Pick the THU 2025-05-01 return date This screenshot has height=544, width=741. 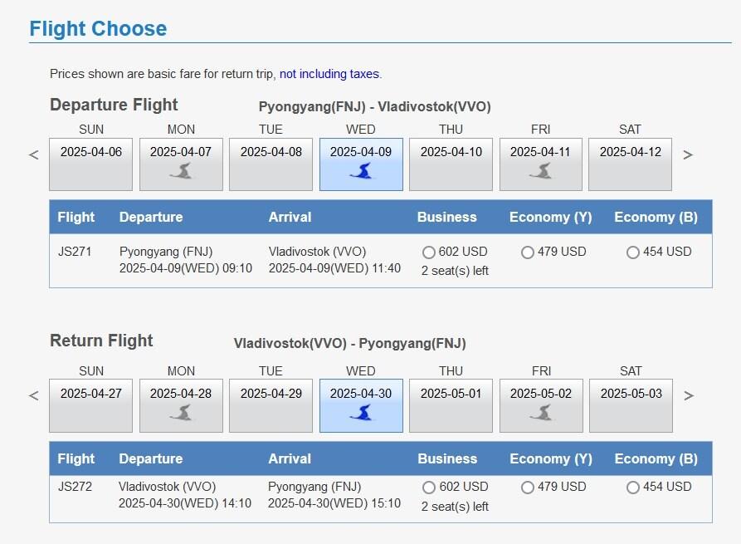point(451,405)
